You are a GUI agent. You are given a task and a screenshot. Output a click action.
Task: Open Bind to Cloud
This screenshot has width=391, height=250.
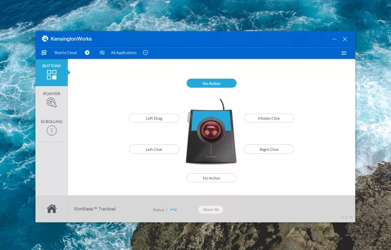(65, 52)
